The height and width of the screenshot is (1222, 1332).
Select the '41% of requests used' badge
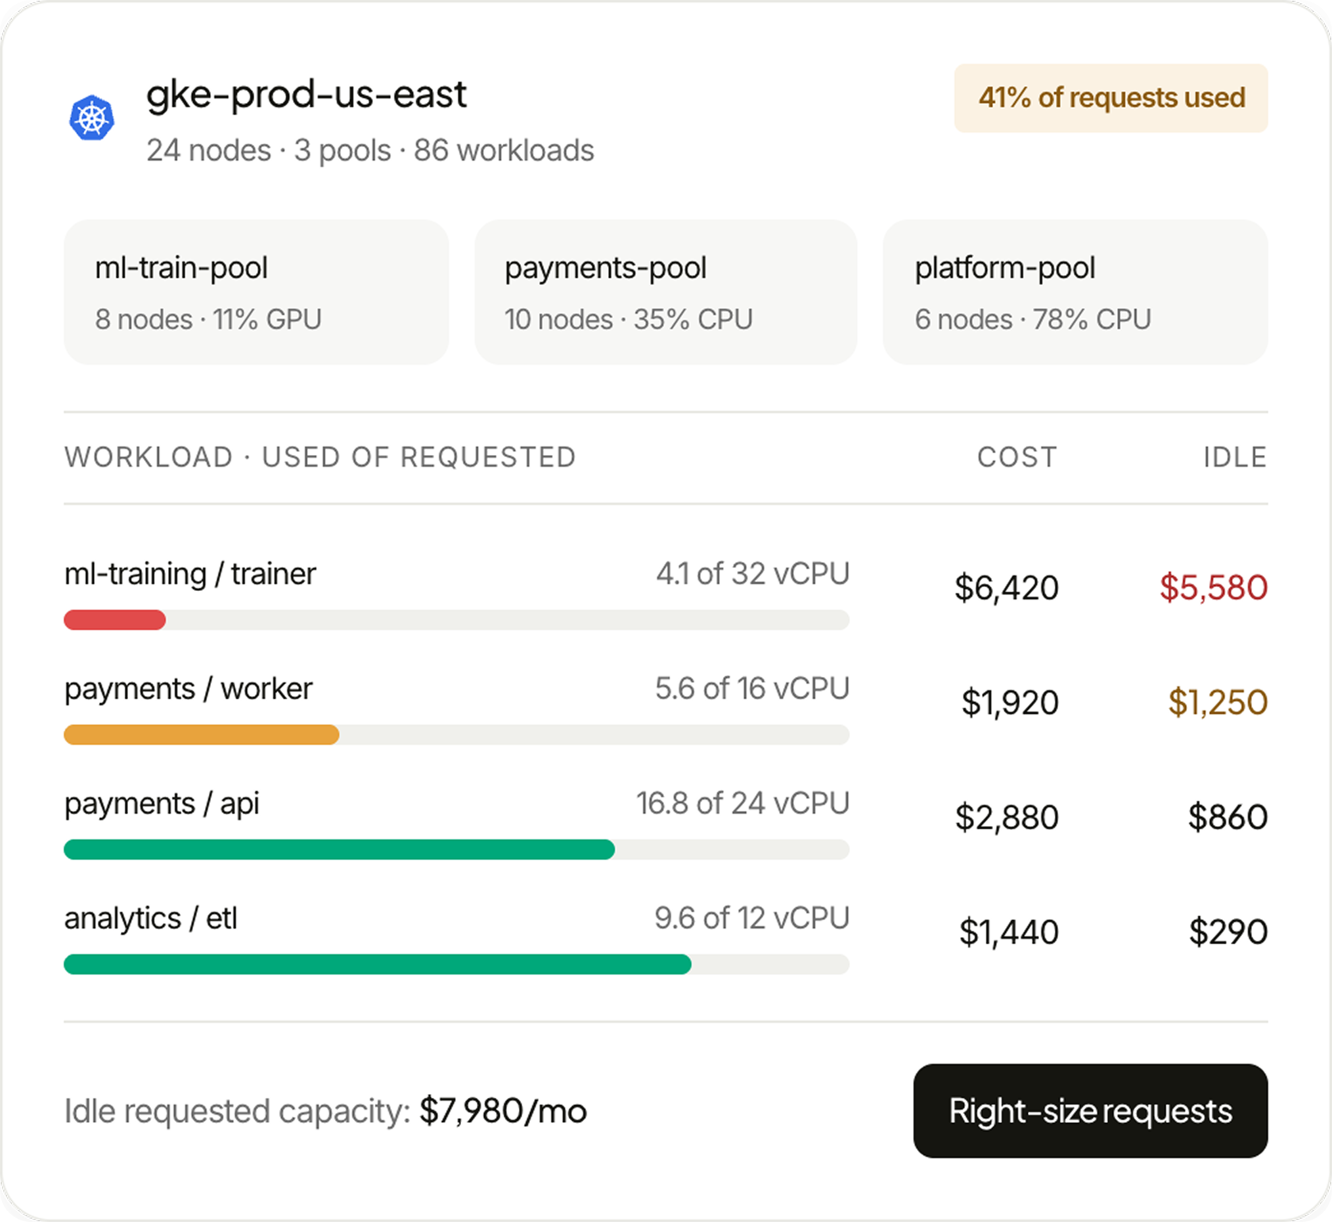(1111, 98)
